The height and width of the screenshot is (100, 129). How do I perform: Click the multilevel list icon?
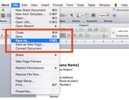click(81, 29)
